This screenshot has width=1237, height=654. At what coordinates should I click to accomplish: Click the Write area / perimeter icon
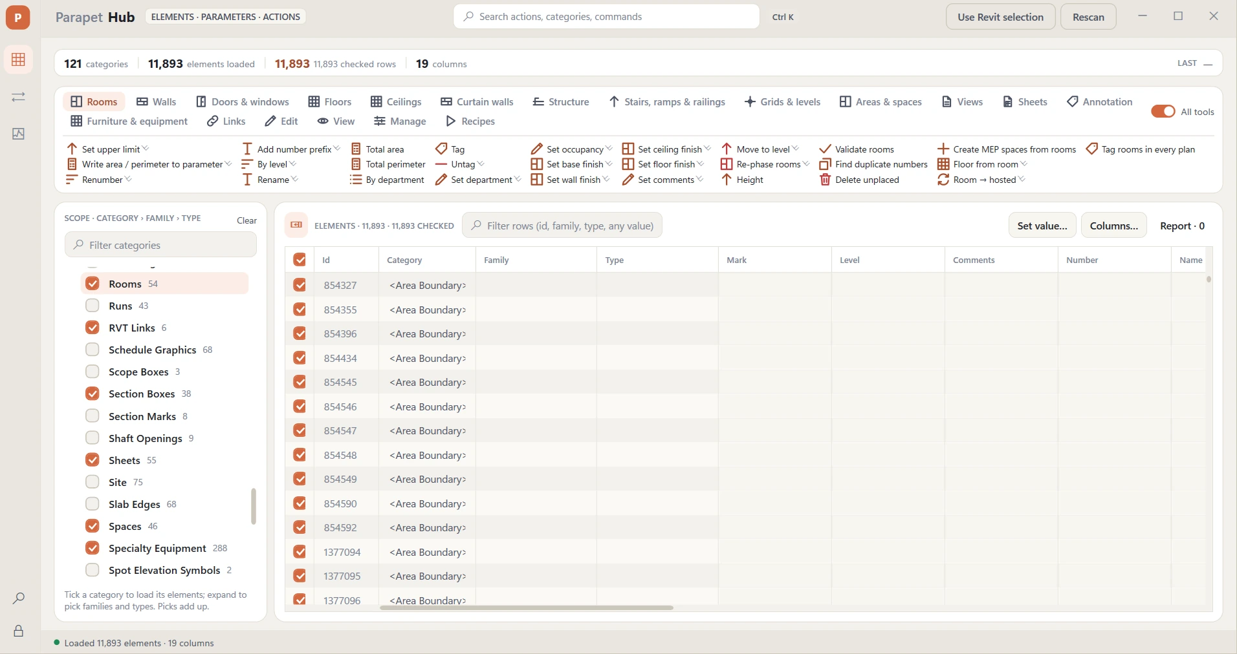coord(72,164)
